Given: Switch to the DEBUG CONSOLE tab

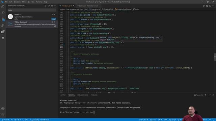Looking at the screenshot, I should point(82,95).
